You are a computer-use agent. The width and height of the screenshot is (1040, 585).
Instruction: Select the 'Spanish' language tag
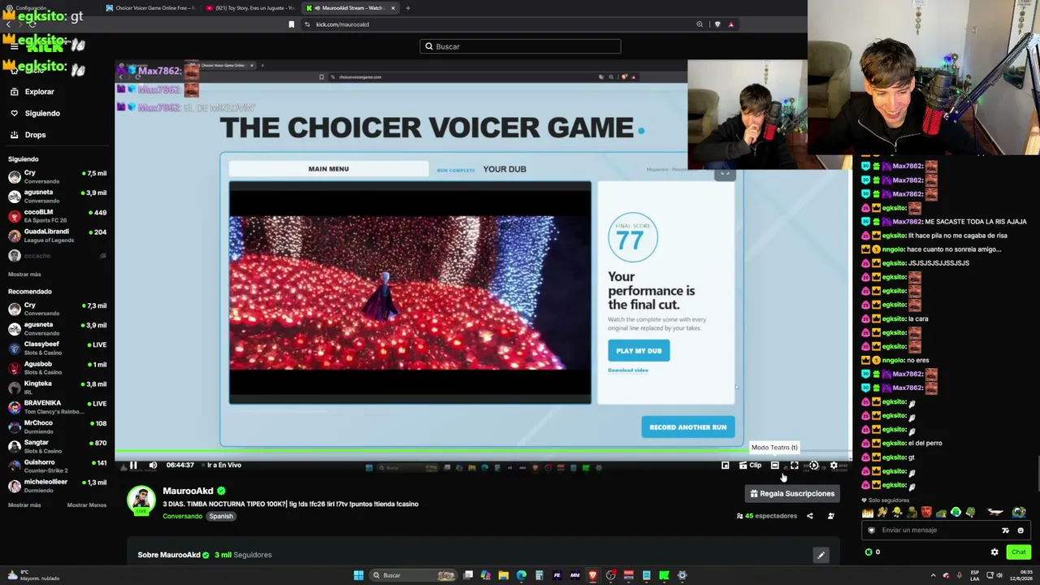221,516
